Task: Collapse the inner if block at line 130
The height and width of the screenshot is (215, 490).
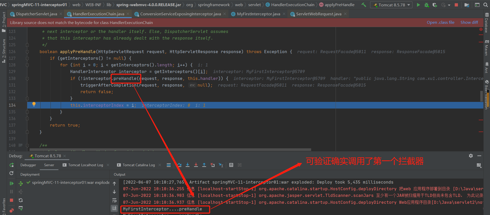Action: [27, 78]
